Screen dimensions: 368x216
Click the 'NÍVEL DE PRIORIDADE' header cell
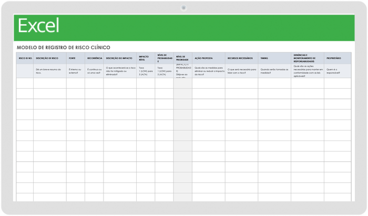[x=182, y=58]
